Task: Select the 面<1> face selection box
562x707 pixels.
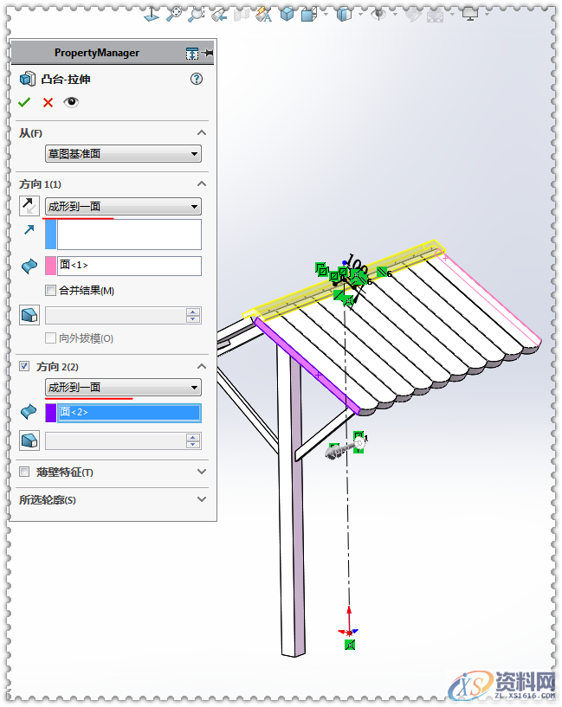Action: (x=129, y=266)
